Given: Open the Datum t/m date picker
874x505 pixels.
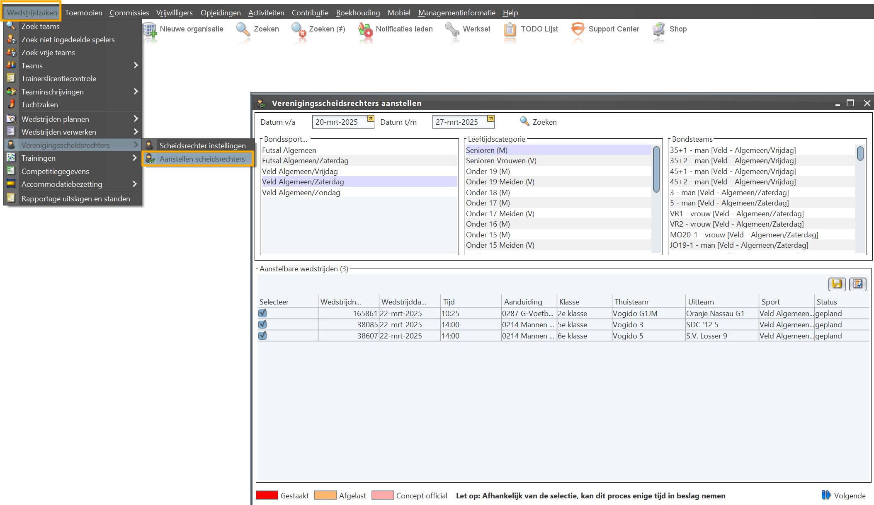Looking at the screenshot, I should 490,119.
